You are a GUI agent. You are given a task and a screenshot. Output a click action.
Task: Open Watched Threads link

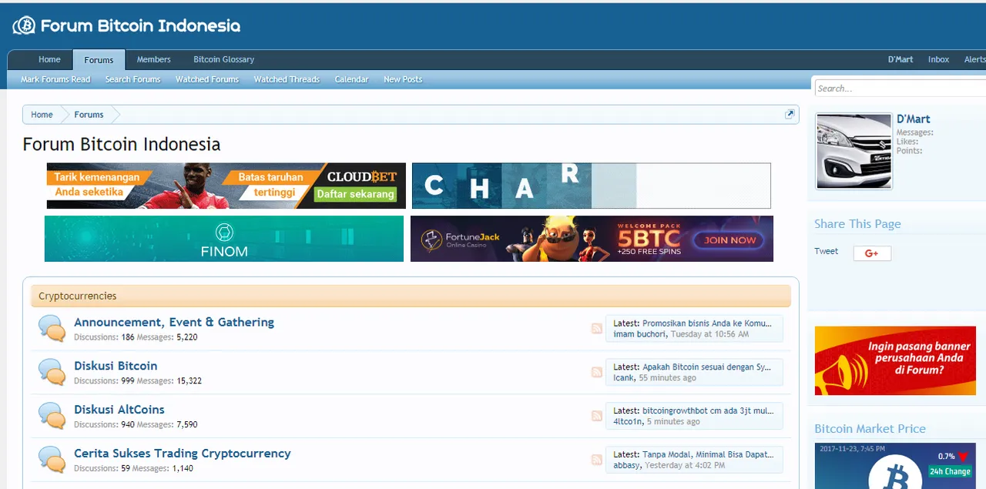(287, 79)
